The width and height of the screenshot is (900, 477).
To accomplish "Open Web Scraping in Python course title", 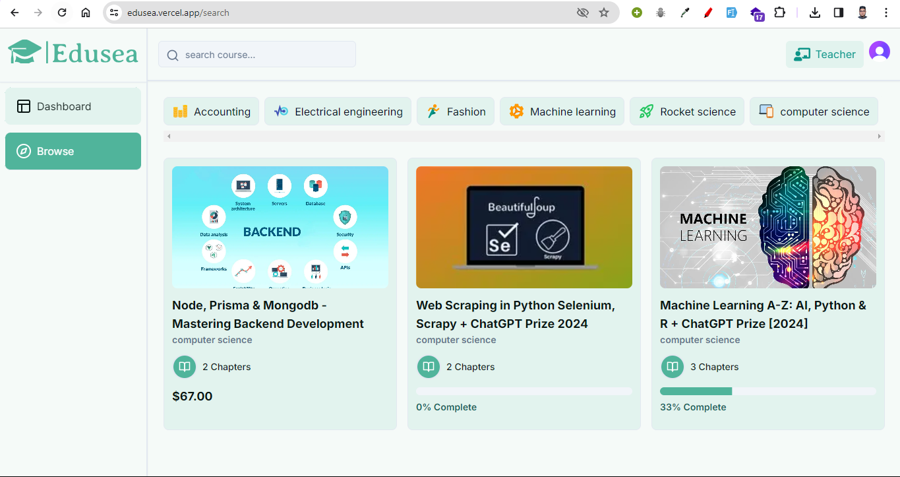I will click(x=516, y=315).
